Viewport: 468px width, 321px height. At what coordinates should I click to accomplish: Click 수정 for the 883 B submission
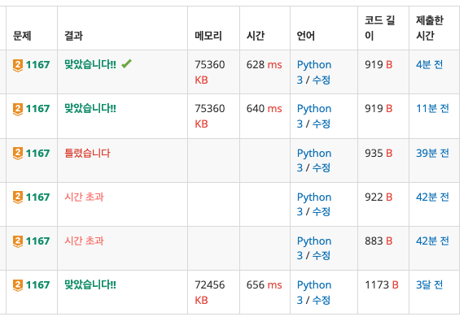pos(321,255)
